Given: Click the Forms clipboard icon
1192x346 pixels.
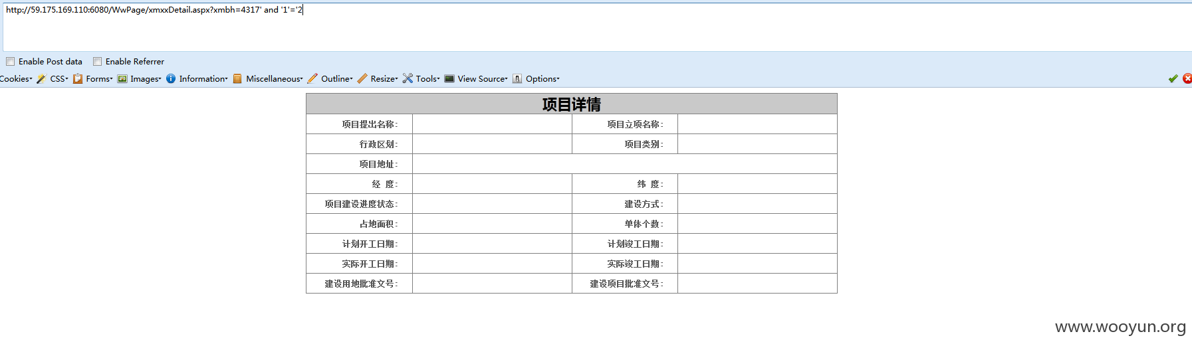Looking at the screenshot, I should point(78,79).
